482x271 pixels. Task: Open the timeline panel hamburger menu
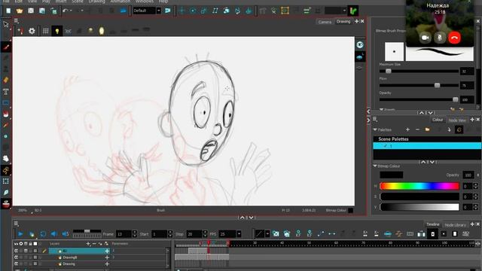coord(16,224)
